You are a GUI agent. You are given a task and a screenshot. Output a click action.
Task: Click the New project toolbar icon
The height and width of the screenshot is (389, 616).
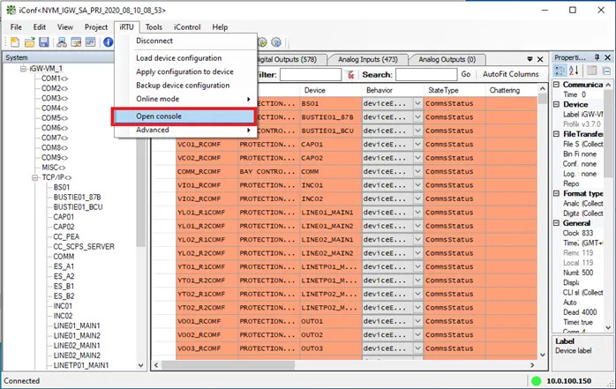15,42
